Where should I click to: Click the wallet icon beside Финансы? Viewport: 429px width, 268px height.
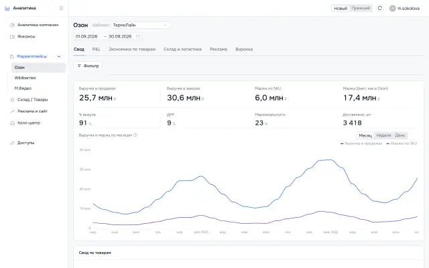pyautogui.click(x=12, y=37)
